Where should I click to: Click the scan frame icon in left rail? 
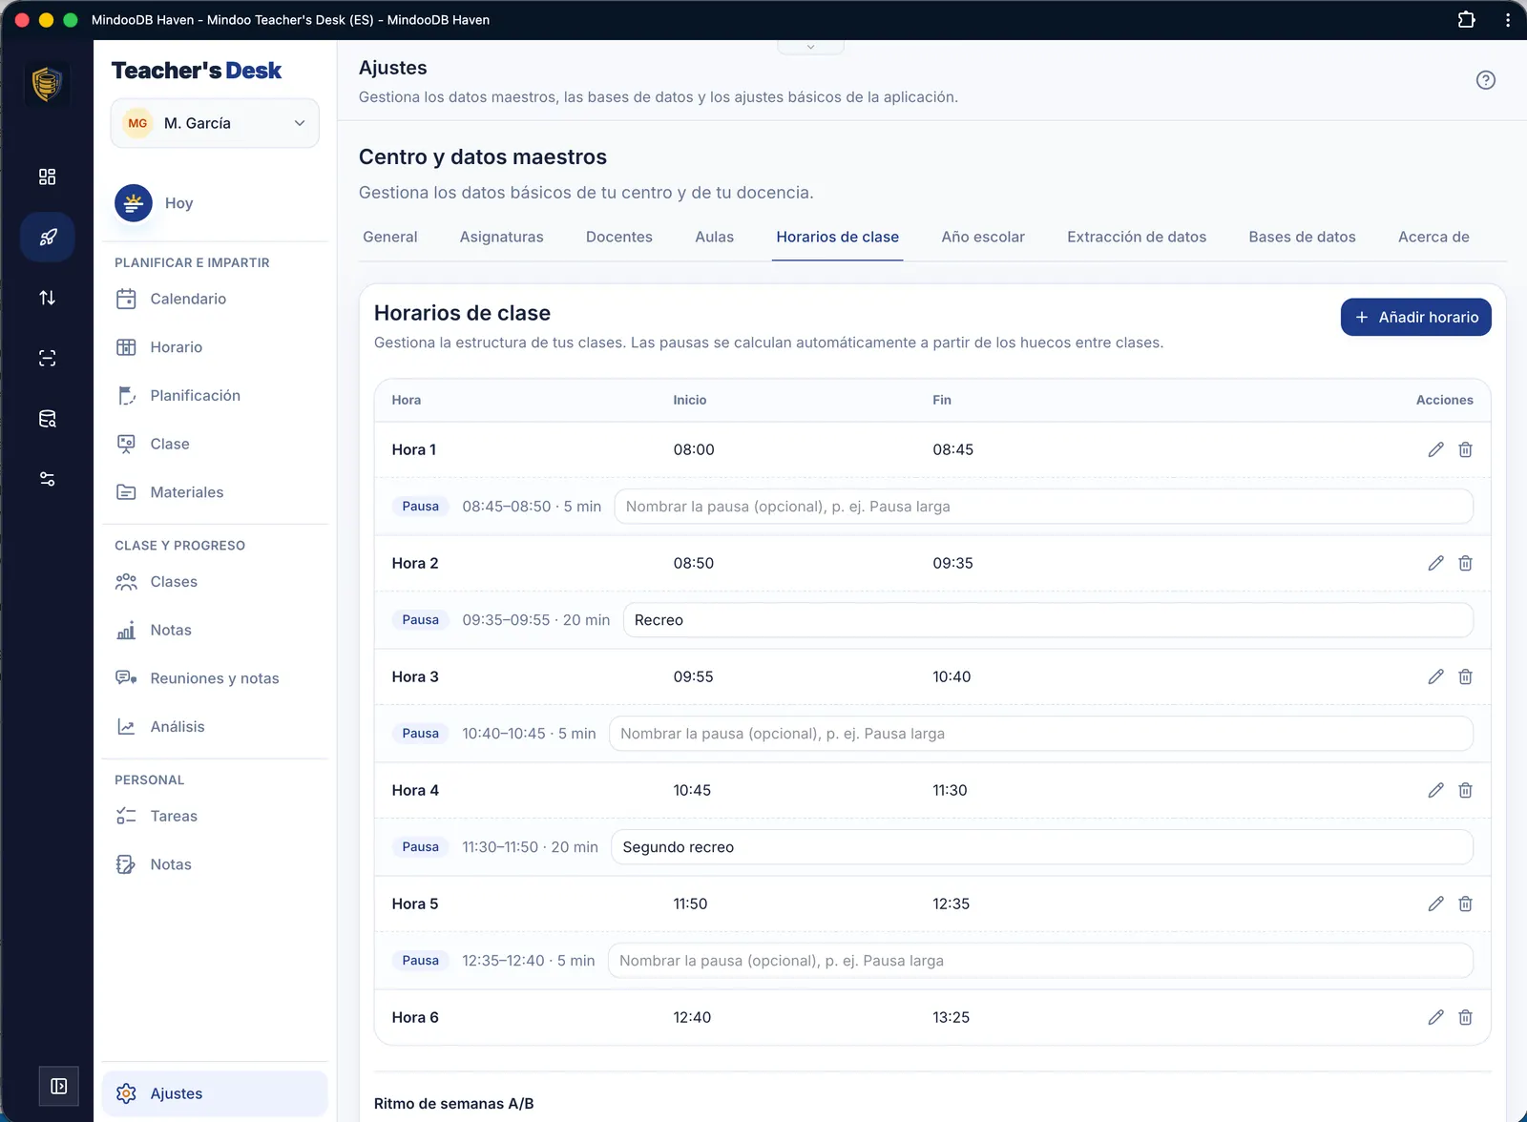pyautogui.click(x=47, y=358)
